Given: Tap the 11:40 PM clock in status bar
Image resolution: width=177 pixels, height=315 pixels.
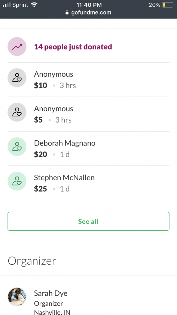Looking at the screenshot, I should pyautogui.click(x=89, y=5).
